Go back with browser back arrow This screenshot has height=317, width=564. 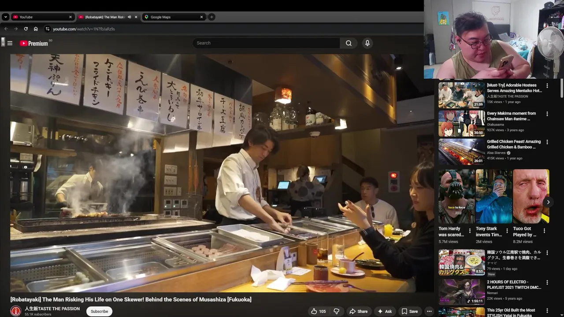6,29
